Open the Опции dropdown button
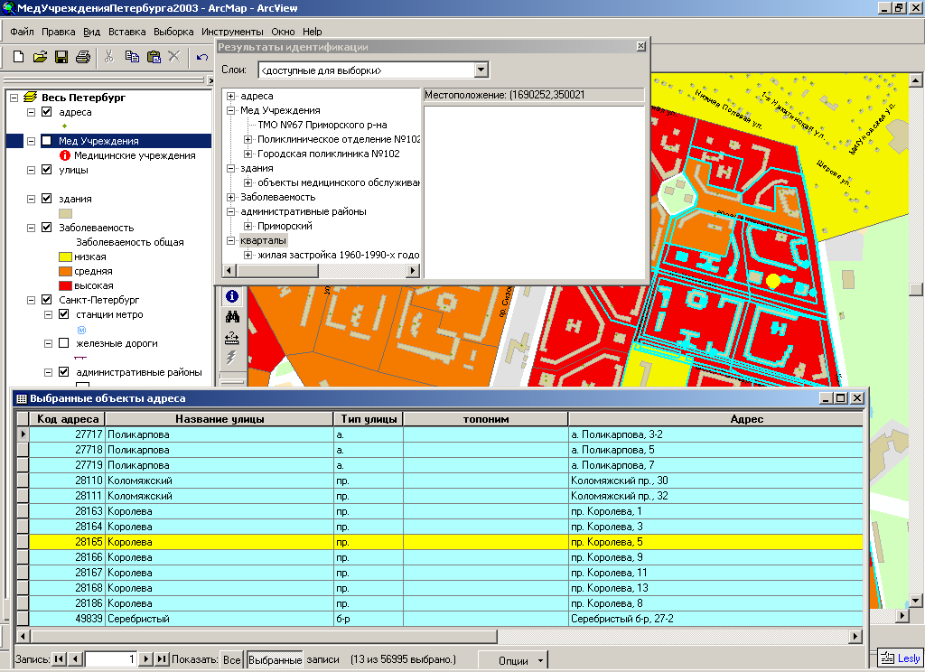The width and height of the screenshot is (925, 672). [513, 660]
